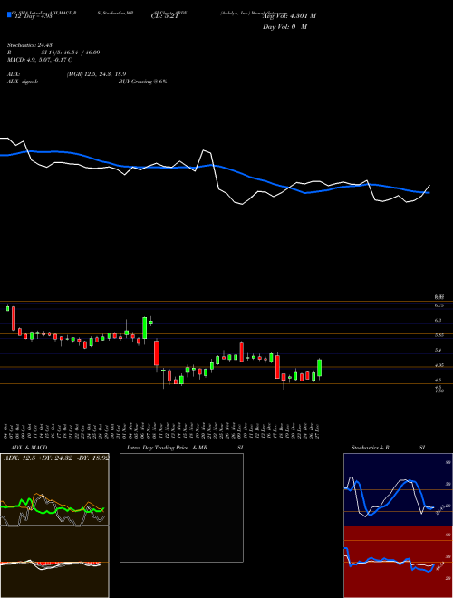The image size is (453, 598).
Task: Click the RSI red-background indicator chart
Action: tap(398, 562)
